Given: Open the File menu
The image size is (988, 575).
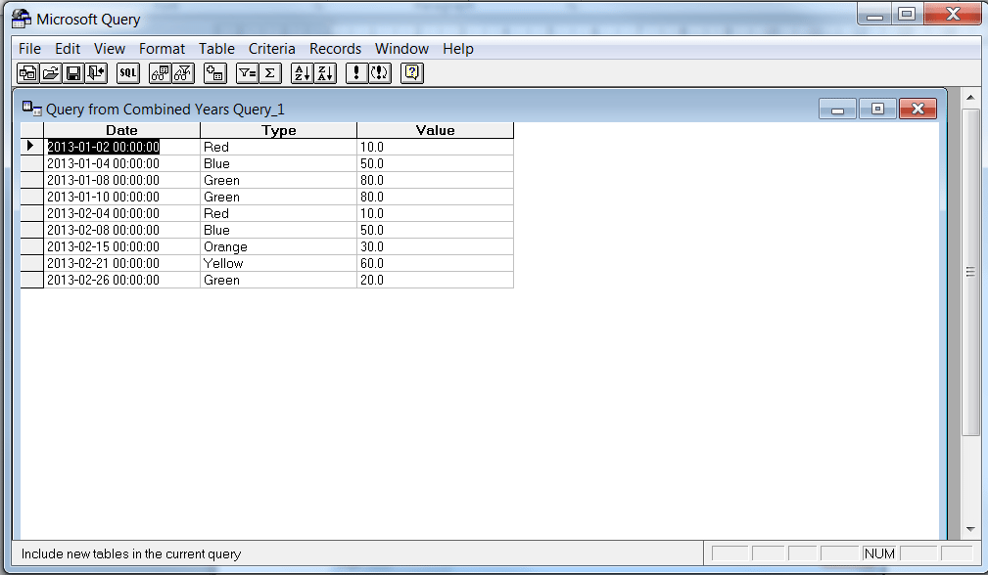Looking at the screenshot, I should pyautogui.click(x=29, y=49).
